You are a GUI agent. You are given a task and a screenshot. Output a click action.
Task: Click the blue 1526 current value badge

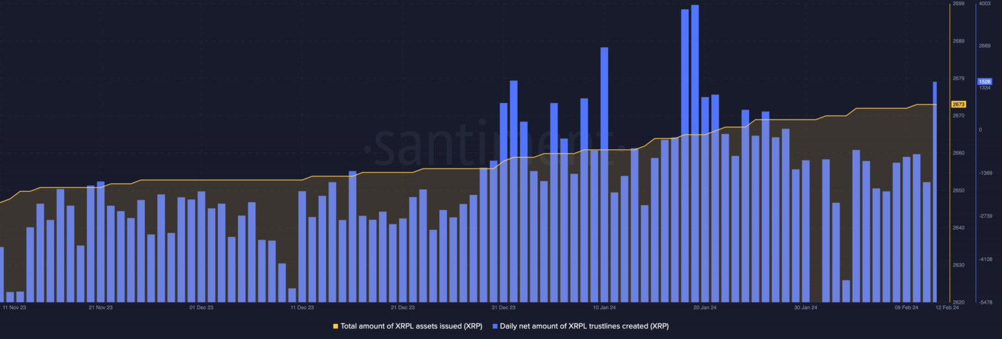pyautogui.click(x=984, y=81)
